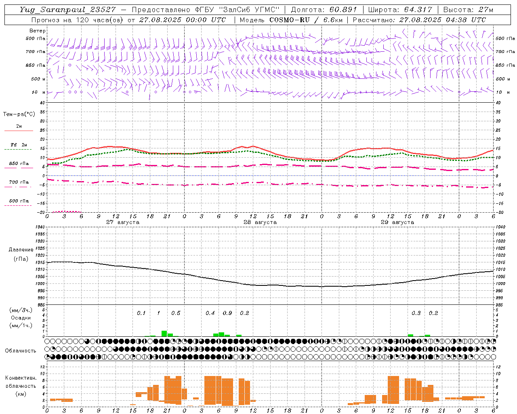Image resolution: width=517 pixels, height=414 pixels.
Task: Click the Широта: 64.317 header field
Action: (x=400, y=10)
